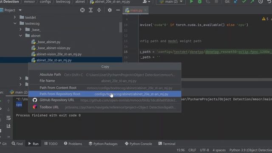Click the editor horizontal scrollbar
272x153 pixels.
click(x=227, y=79)
